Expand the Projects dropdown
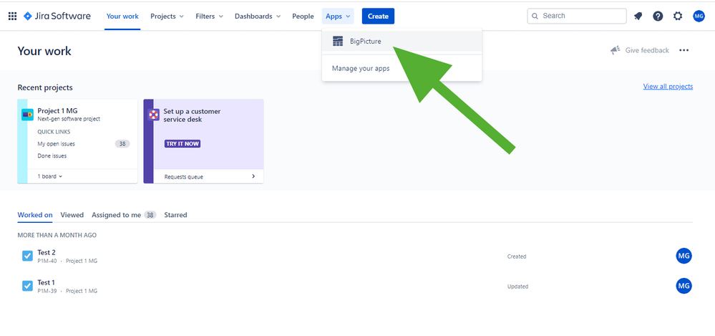The width and height of the screenshot is (715, 336). [167, 16]
